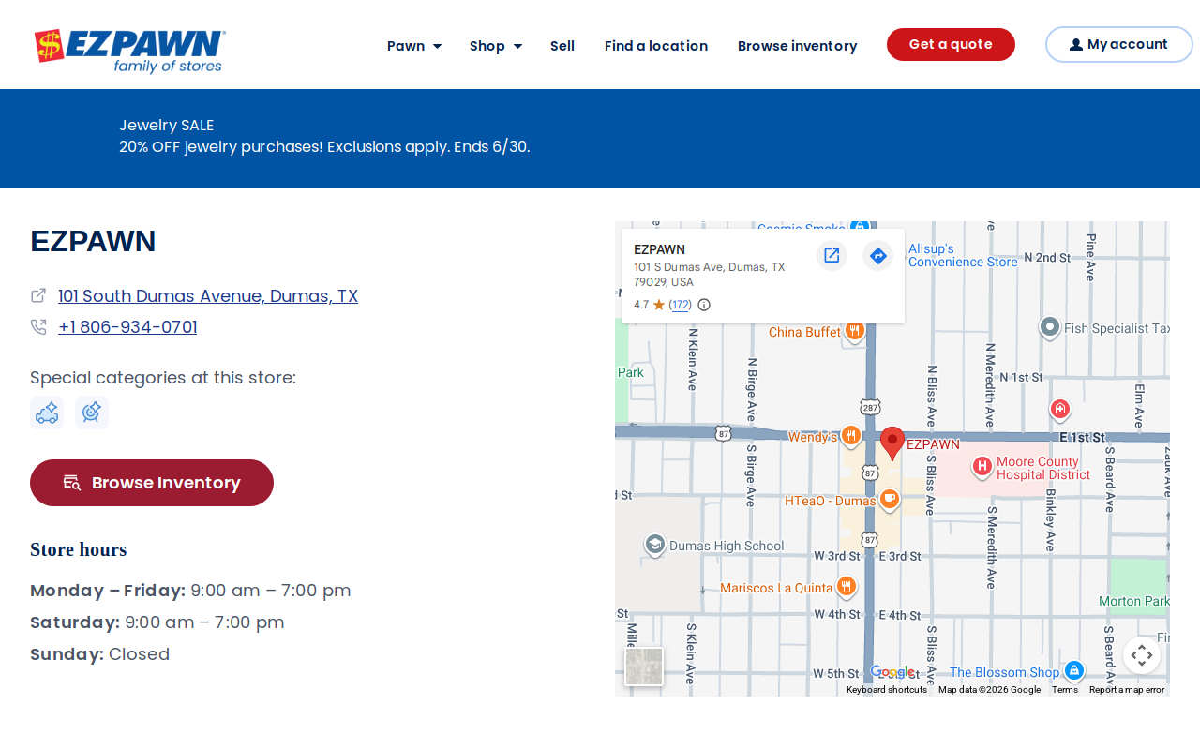
Task: Click the view larger map icon
Action: click(x=832, y=255)
